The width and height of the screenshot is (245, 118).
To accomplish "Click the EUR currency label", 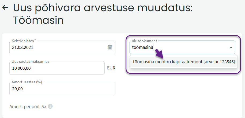I will tap(111, 68).
